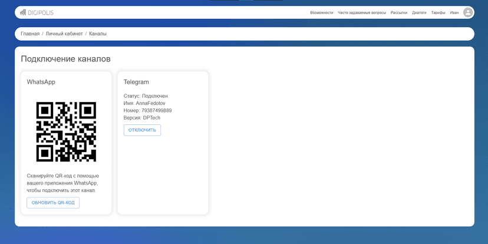Click the username Иван in header

[454, 12]
